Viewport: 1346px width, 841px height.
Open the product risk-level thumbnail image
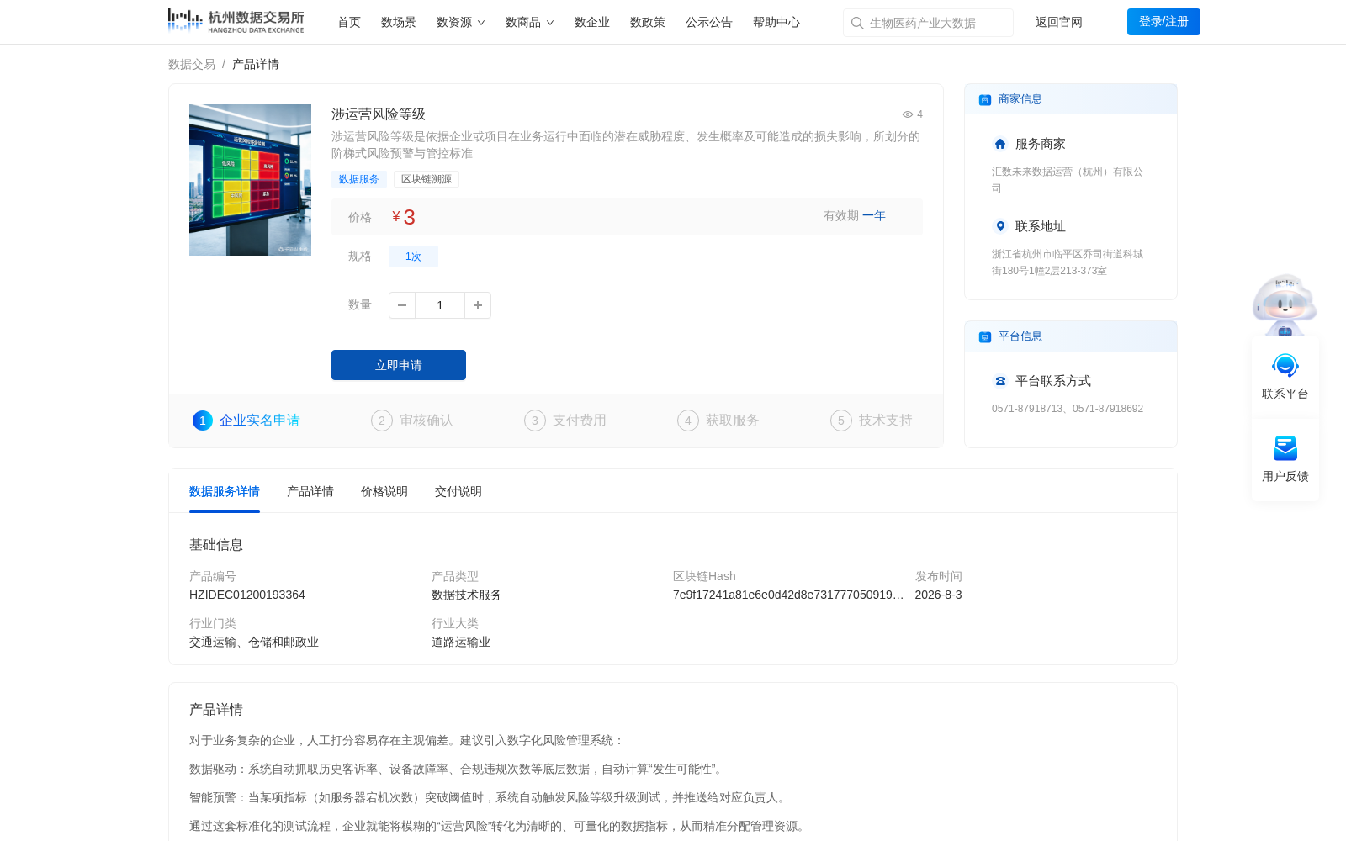tap(250, 180)
